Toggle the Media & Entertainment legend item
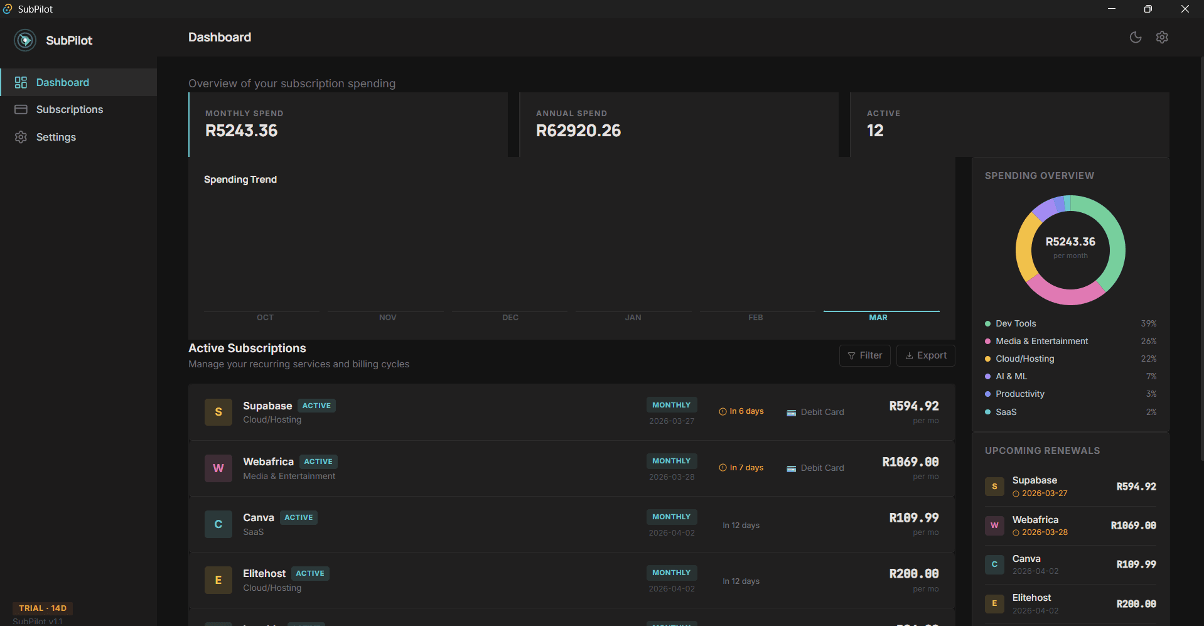1204x626 pixels. click(1041, 341)
